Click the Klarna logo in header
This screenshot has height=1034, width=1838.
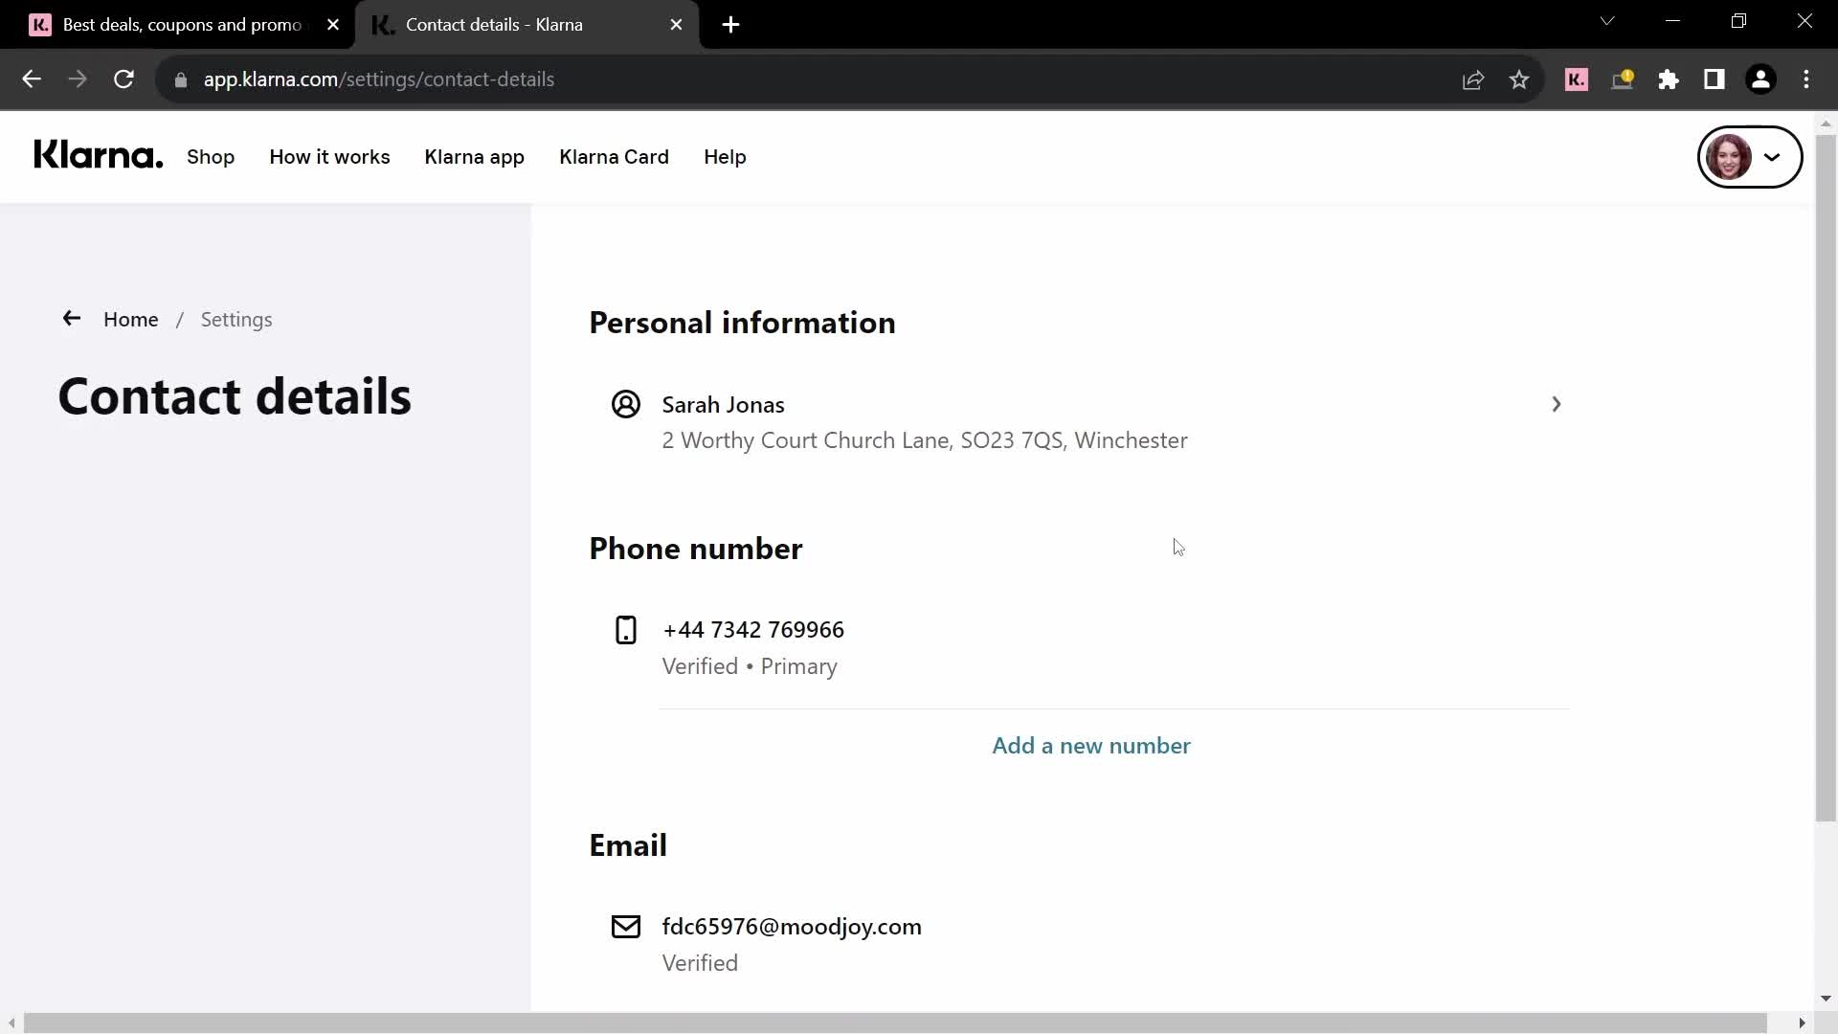[98, 154]
